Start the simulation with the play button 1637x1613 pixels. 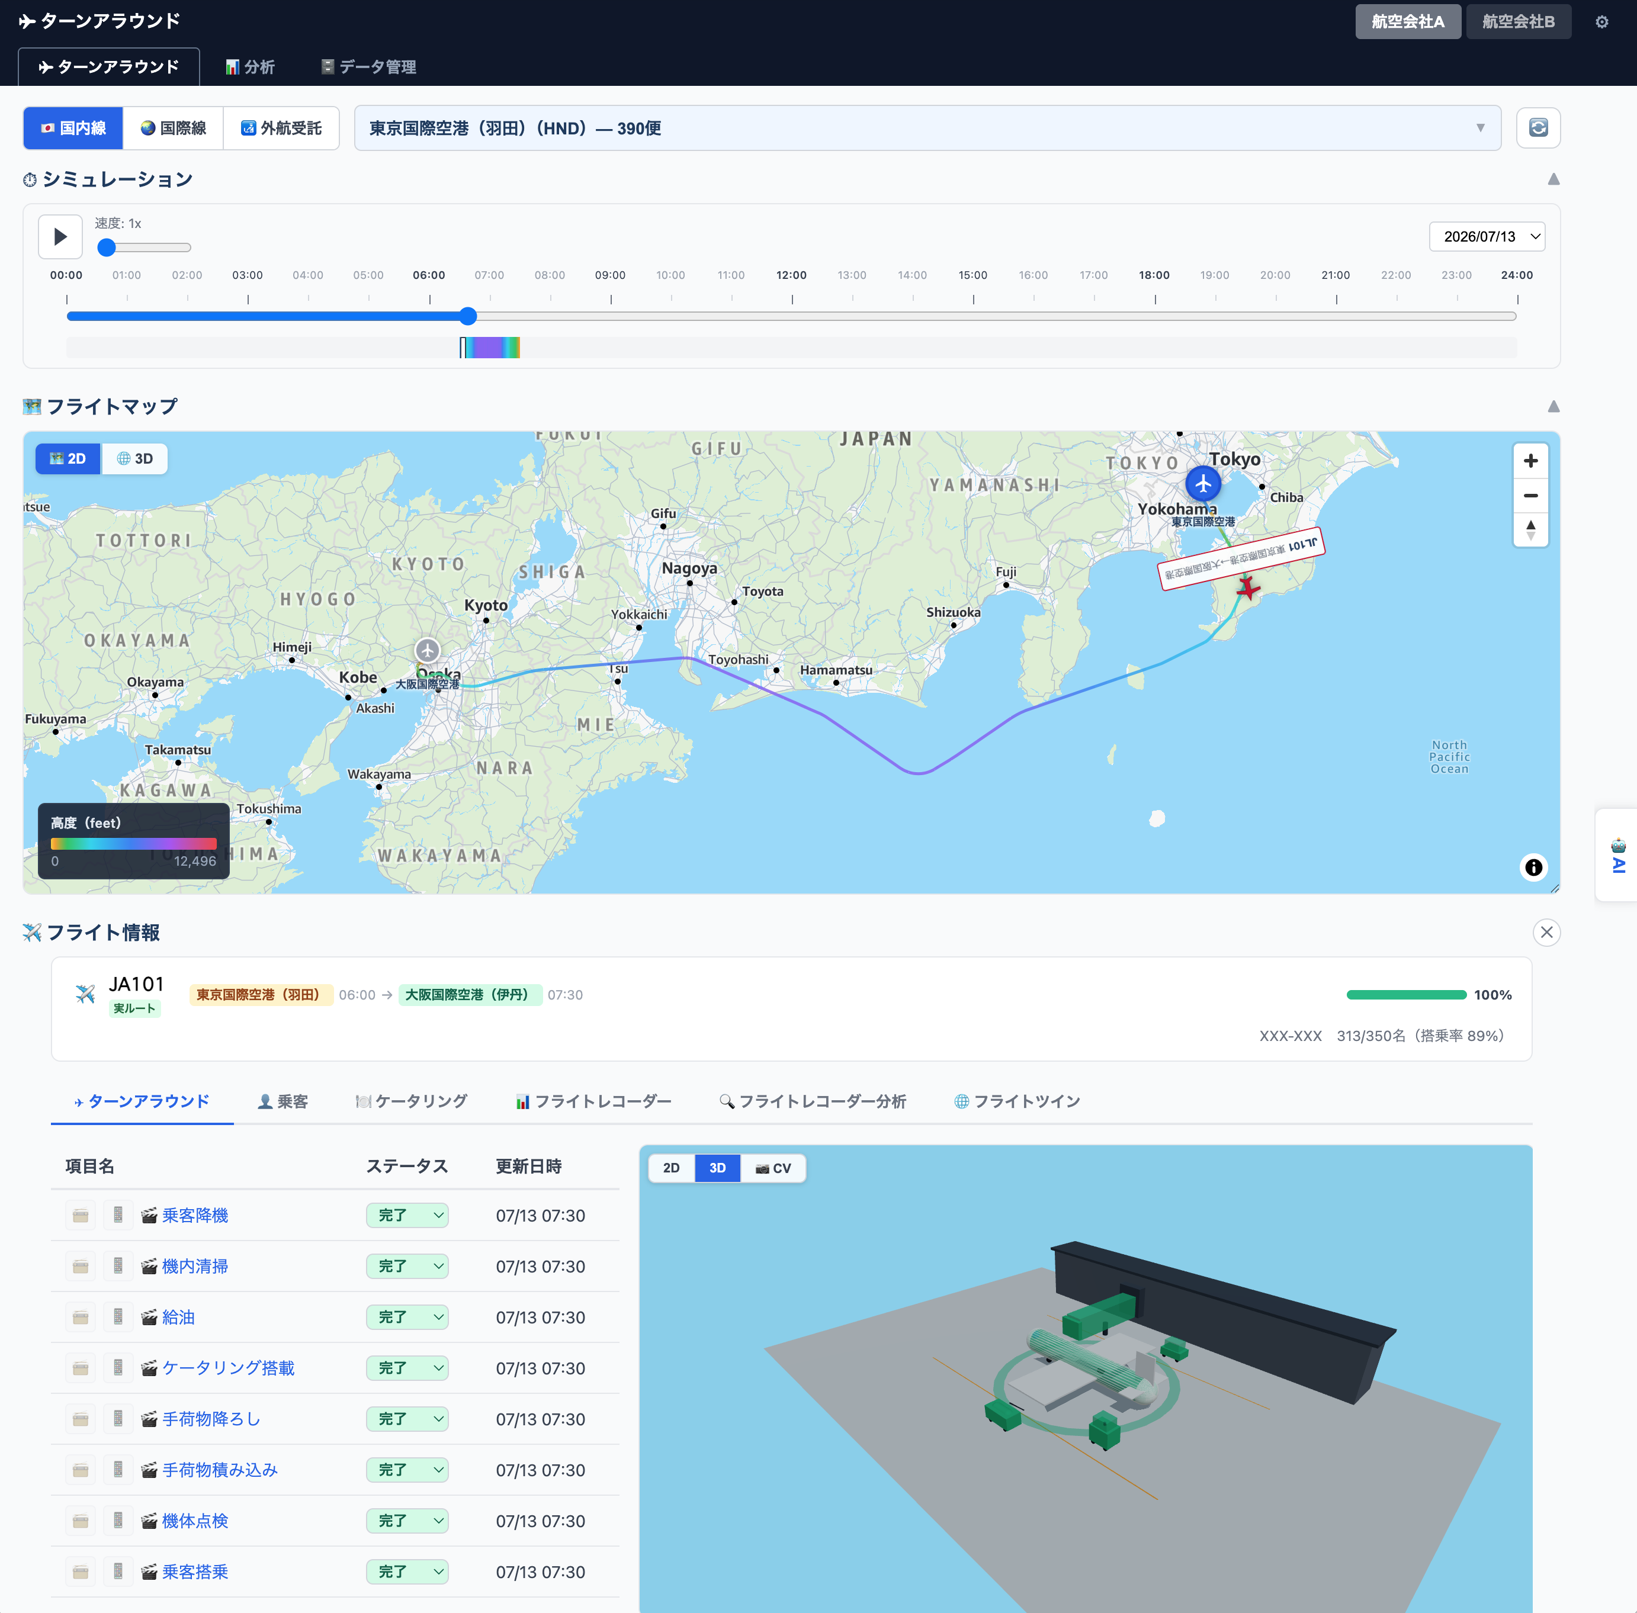[x=60, y=236]
